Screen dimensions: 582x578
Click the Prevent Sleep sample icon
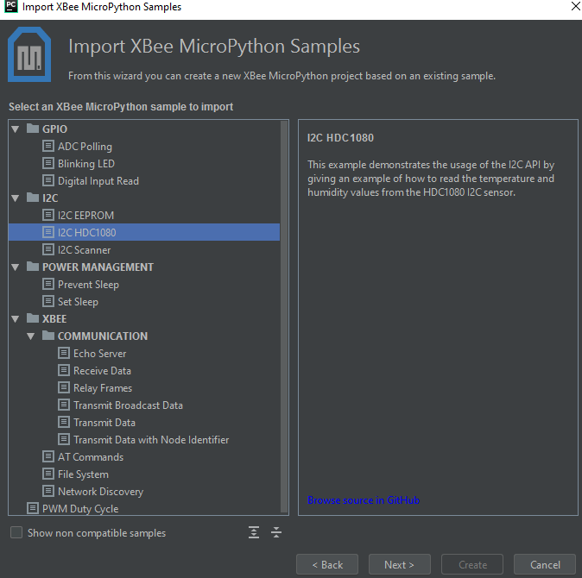47,284
